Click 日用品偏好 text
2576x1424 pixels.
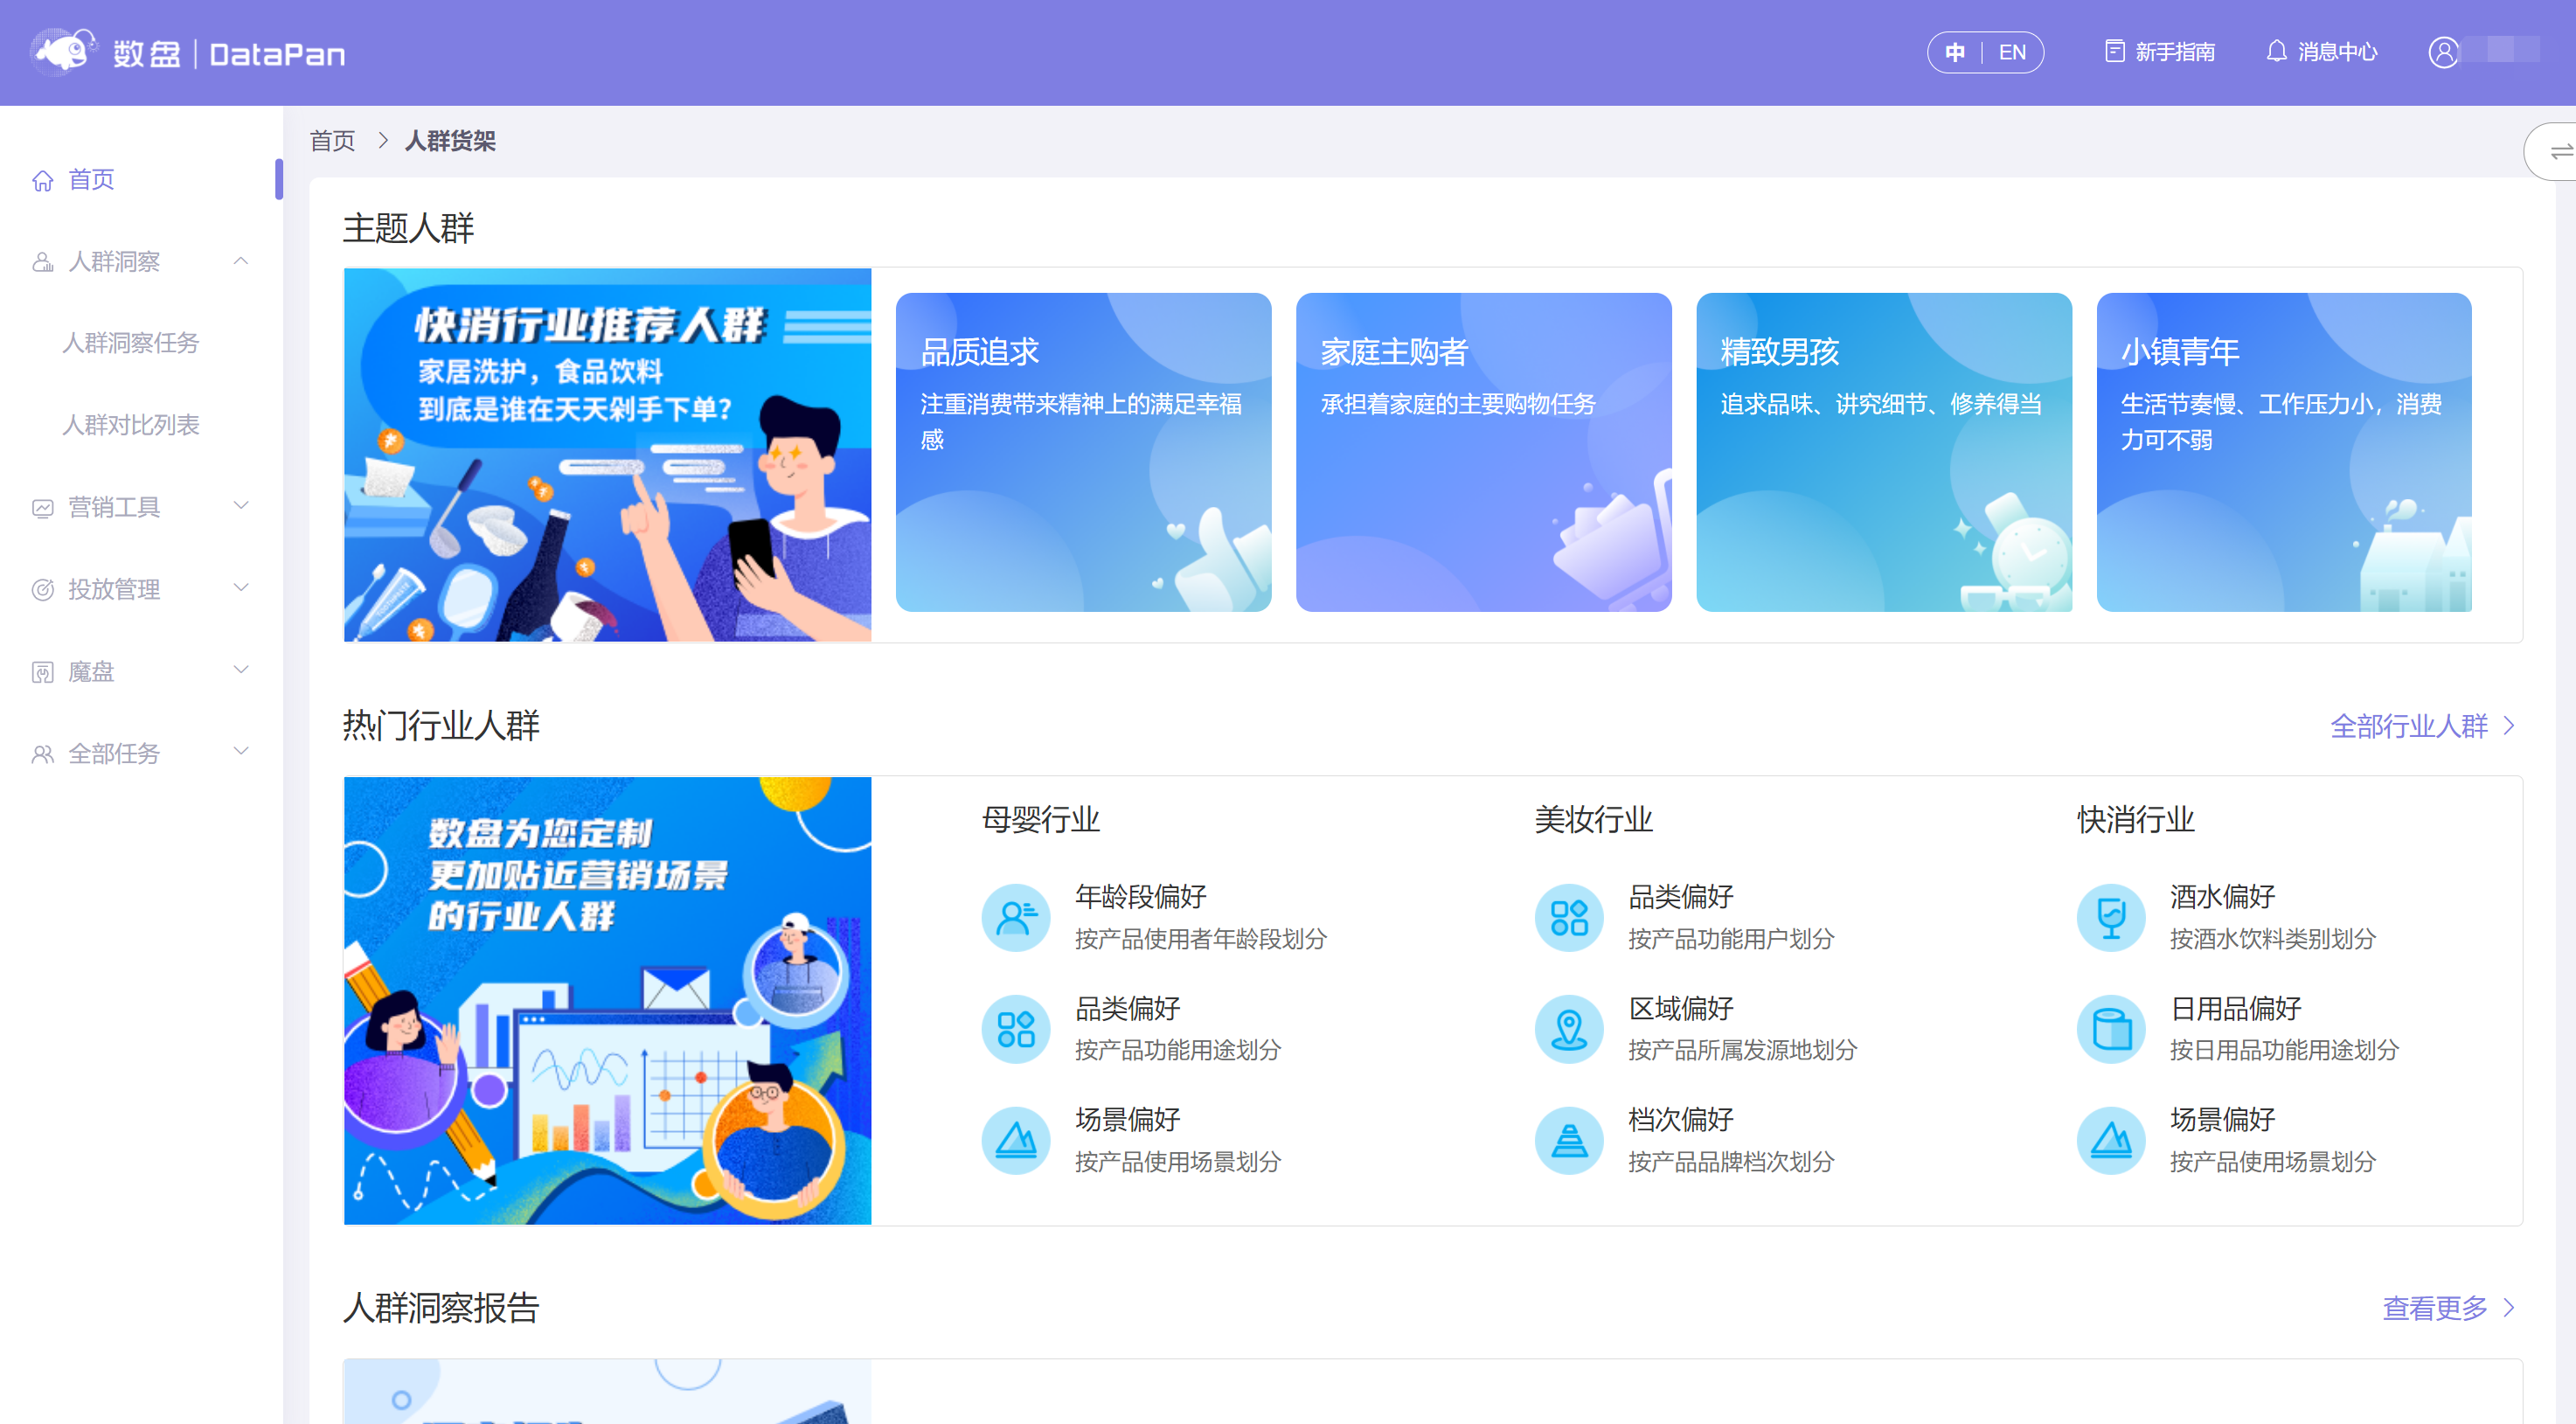pyautogui.click(x=2236, y=1009)
